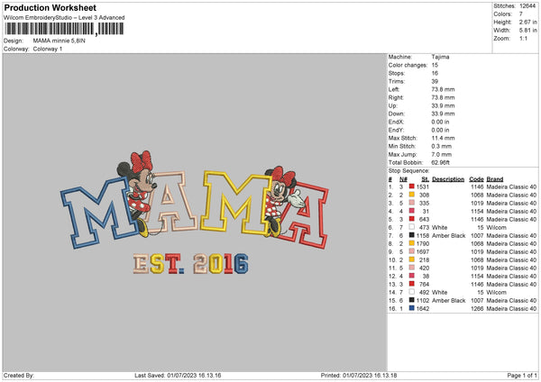Click the 'Last Saved: 01/07/2023 16.13.16' footer text
Viewport: 541px width, 382px height.
(x=178, y=376)
